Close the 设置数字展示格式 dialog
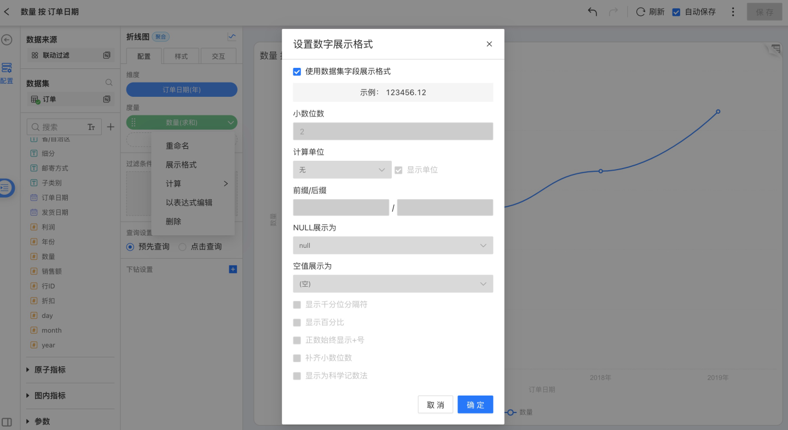Viewport: 788px width, 430px height. pos(489,44)
